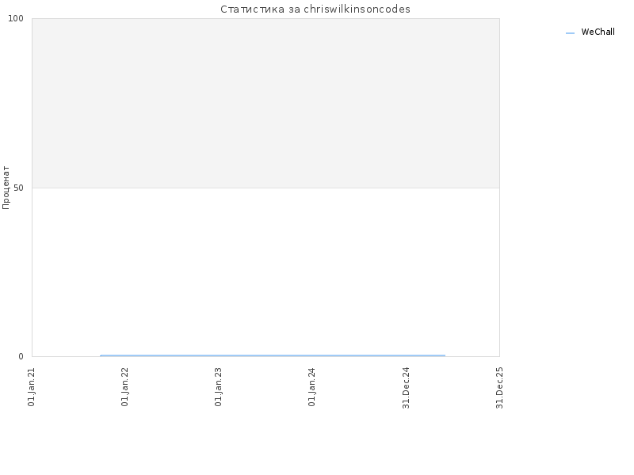Click the blue WeChall data line
The image size is (634, 475).
273,355
